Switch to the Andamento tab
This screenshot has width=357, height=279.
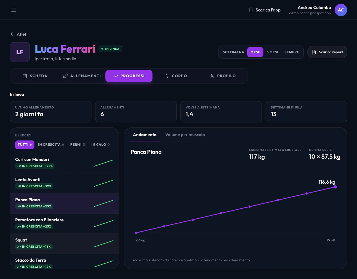click(x=145, y=135)
